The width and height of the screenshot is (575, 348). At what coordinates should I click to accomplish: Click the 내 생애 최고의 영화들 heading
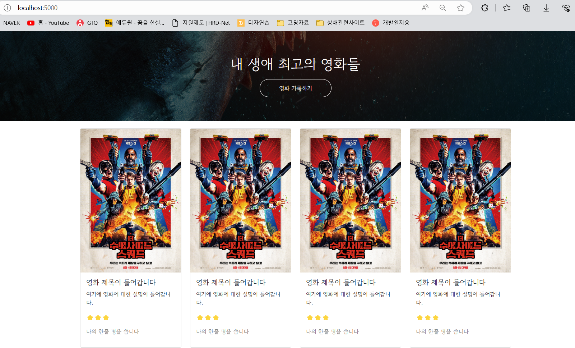(296, 64)
